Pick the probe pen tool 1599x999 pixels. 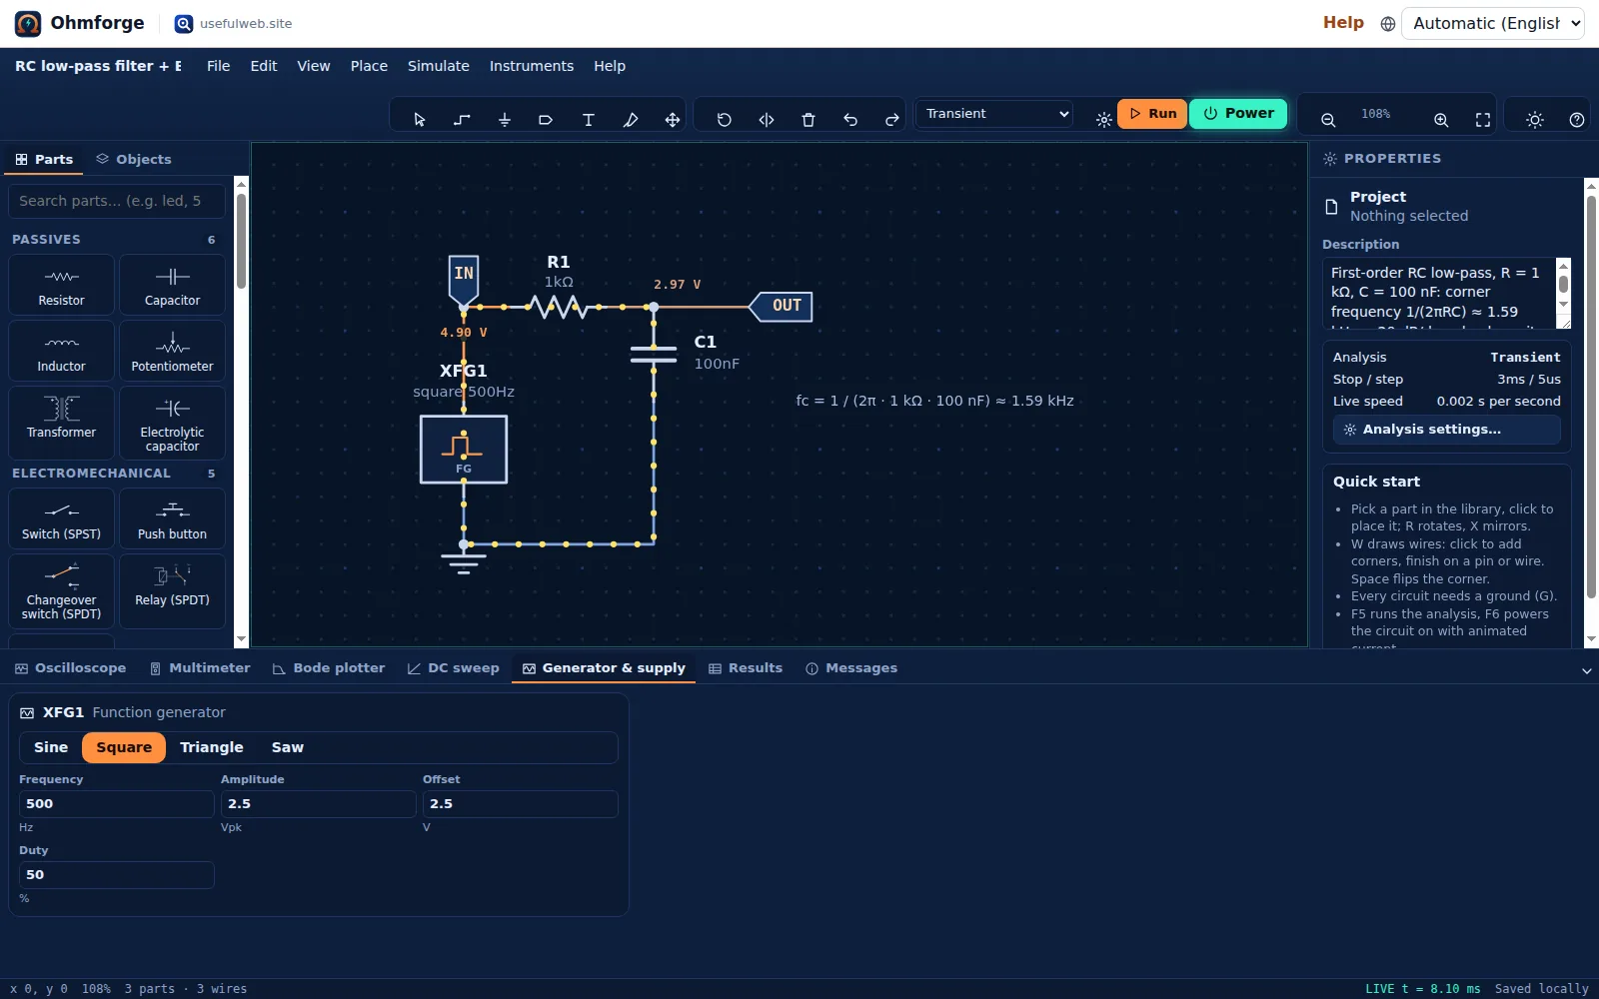[x=630, y=120]
